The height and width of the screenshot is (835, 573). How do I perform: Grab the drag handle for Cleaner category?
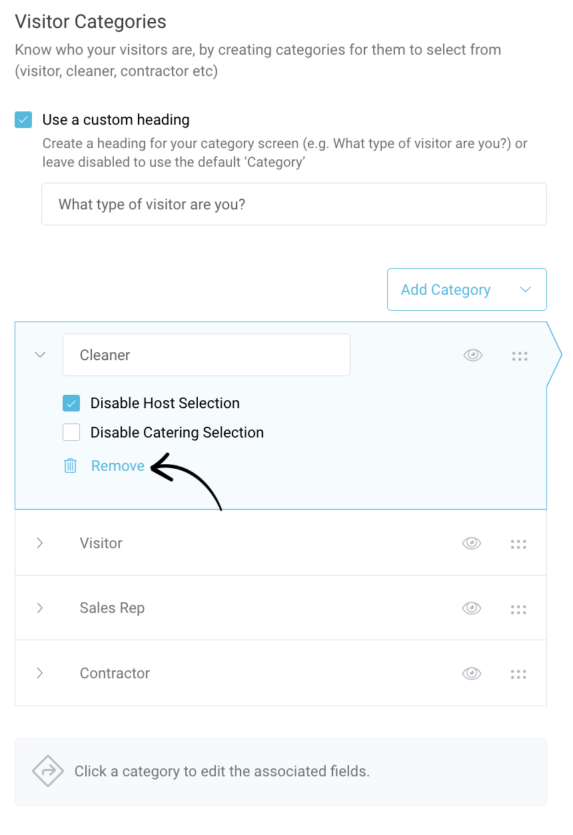520,356
